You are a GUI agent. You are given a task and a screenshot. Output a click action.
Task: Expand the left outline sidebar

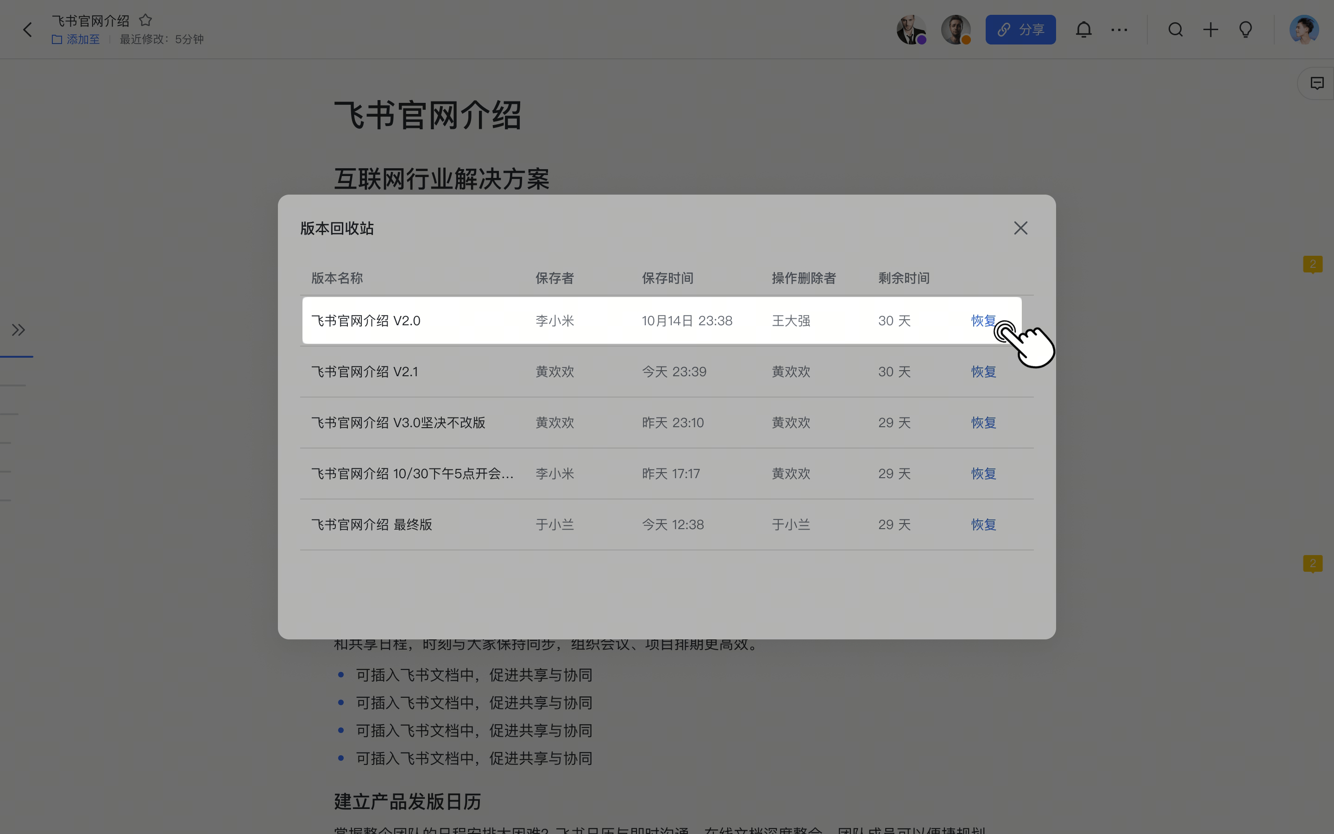point(18,330)
